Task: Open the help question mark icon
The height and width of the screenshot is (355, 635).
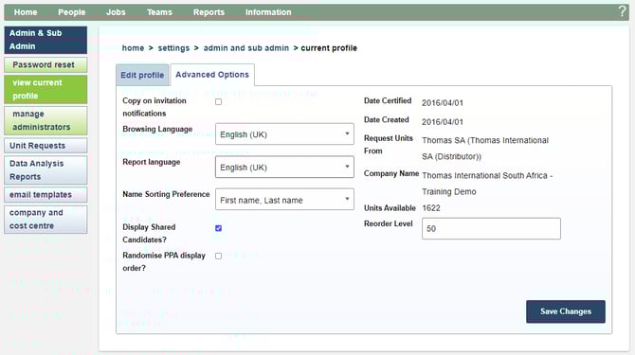Action: [x=622, y=11]
